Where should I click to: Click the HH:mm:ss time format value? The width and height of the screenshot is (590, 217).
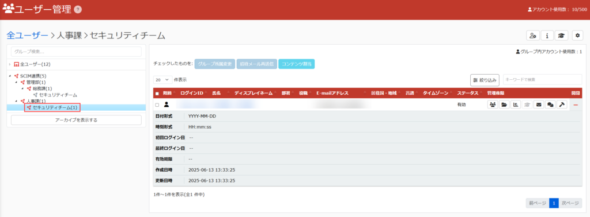click(200, 127)
